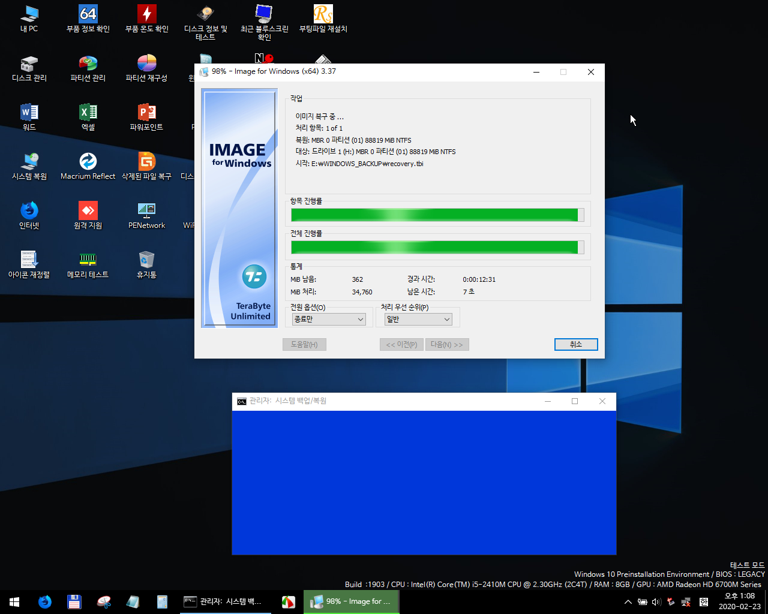
Task: Select the 아이콘 재정렬 desktop icon
Action: (29, 265)
